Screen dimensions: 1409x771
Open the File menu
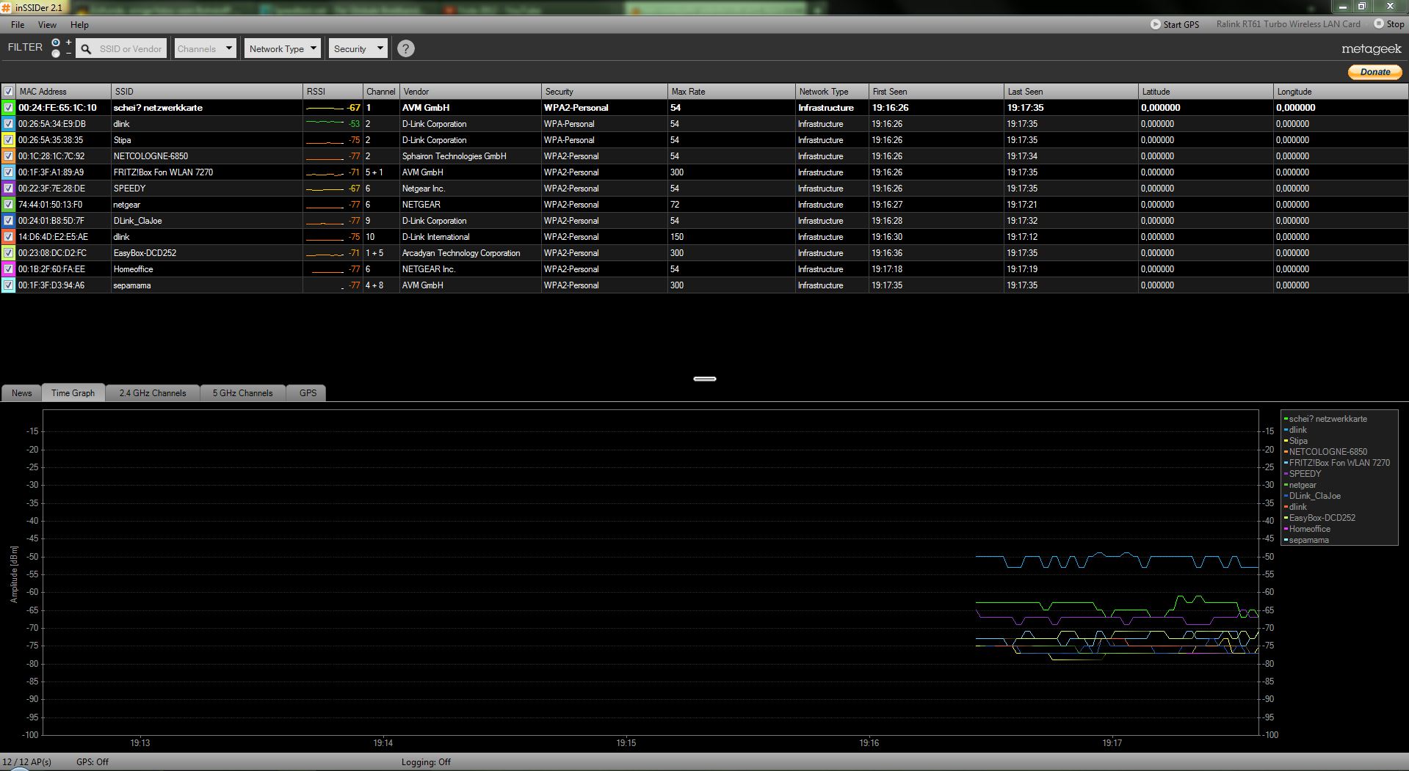tap(18, 25)
